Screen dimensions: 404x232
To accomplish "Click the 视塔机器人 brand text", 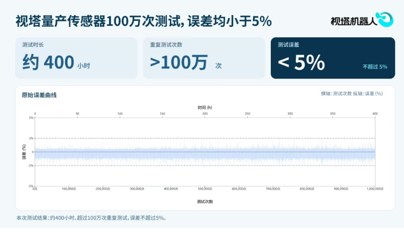I will (354, 21).
